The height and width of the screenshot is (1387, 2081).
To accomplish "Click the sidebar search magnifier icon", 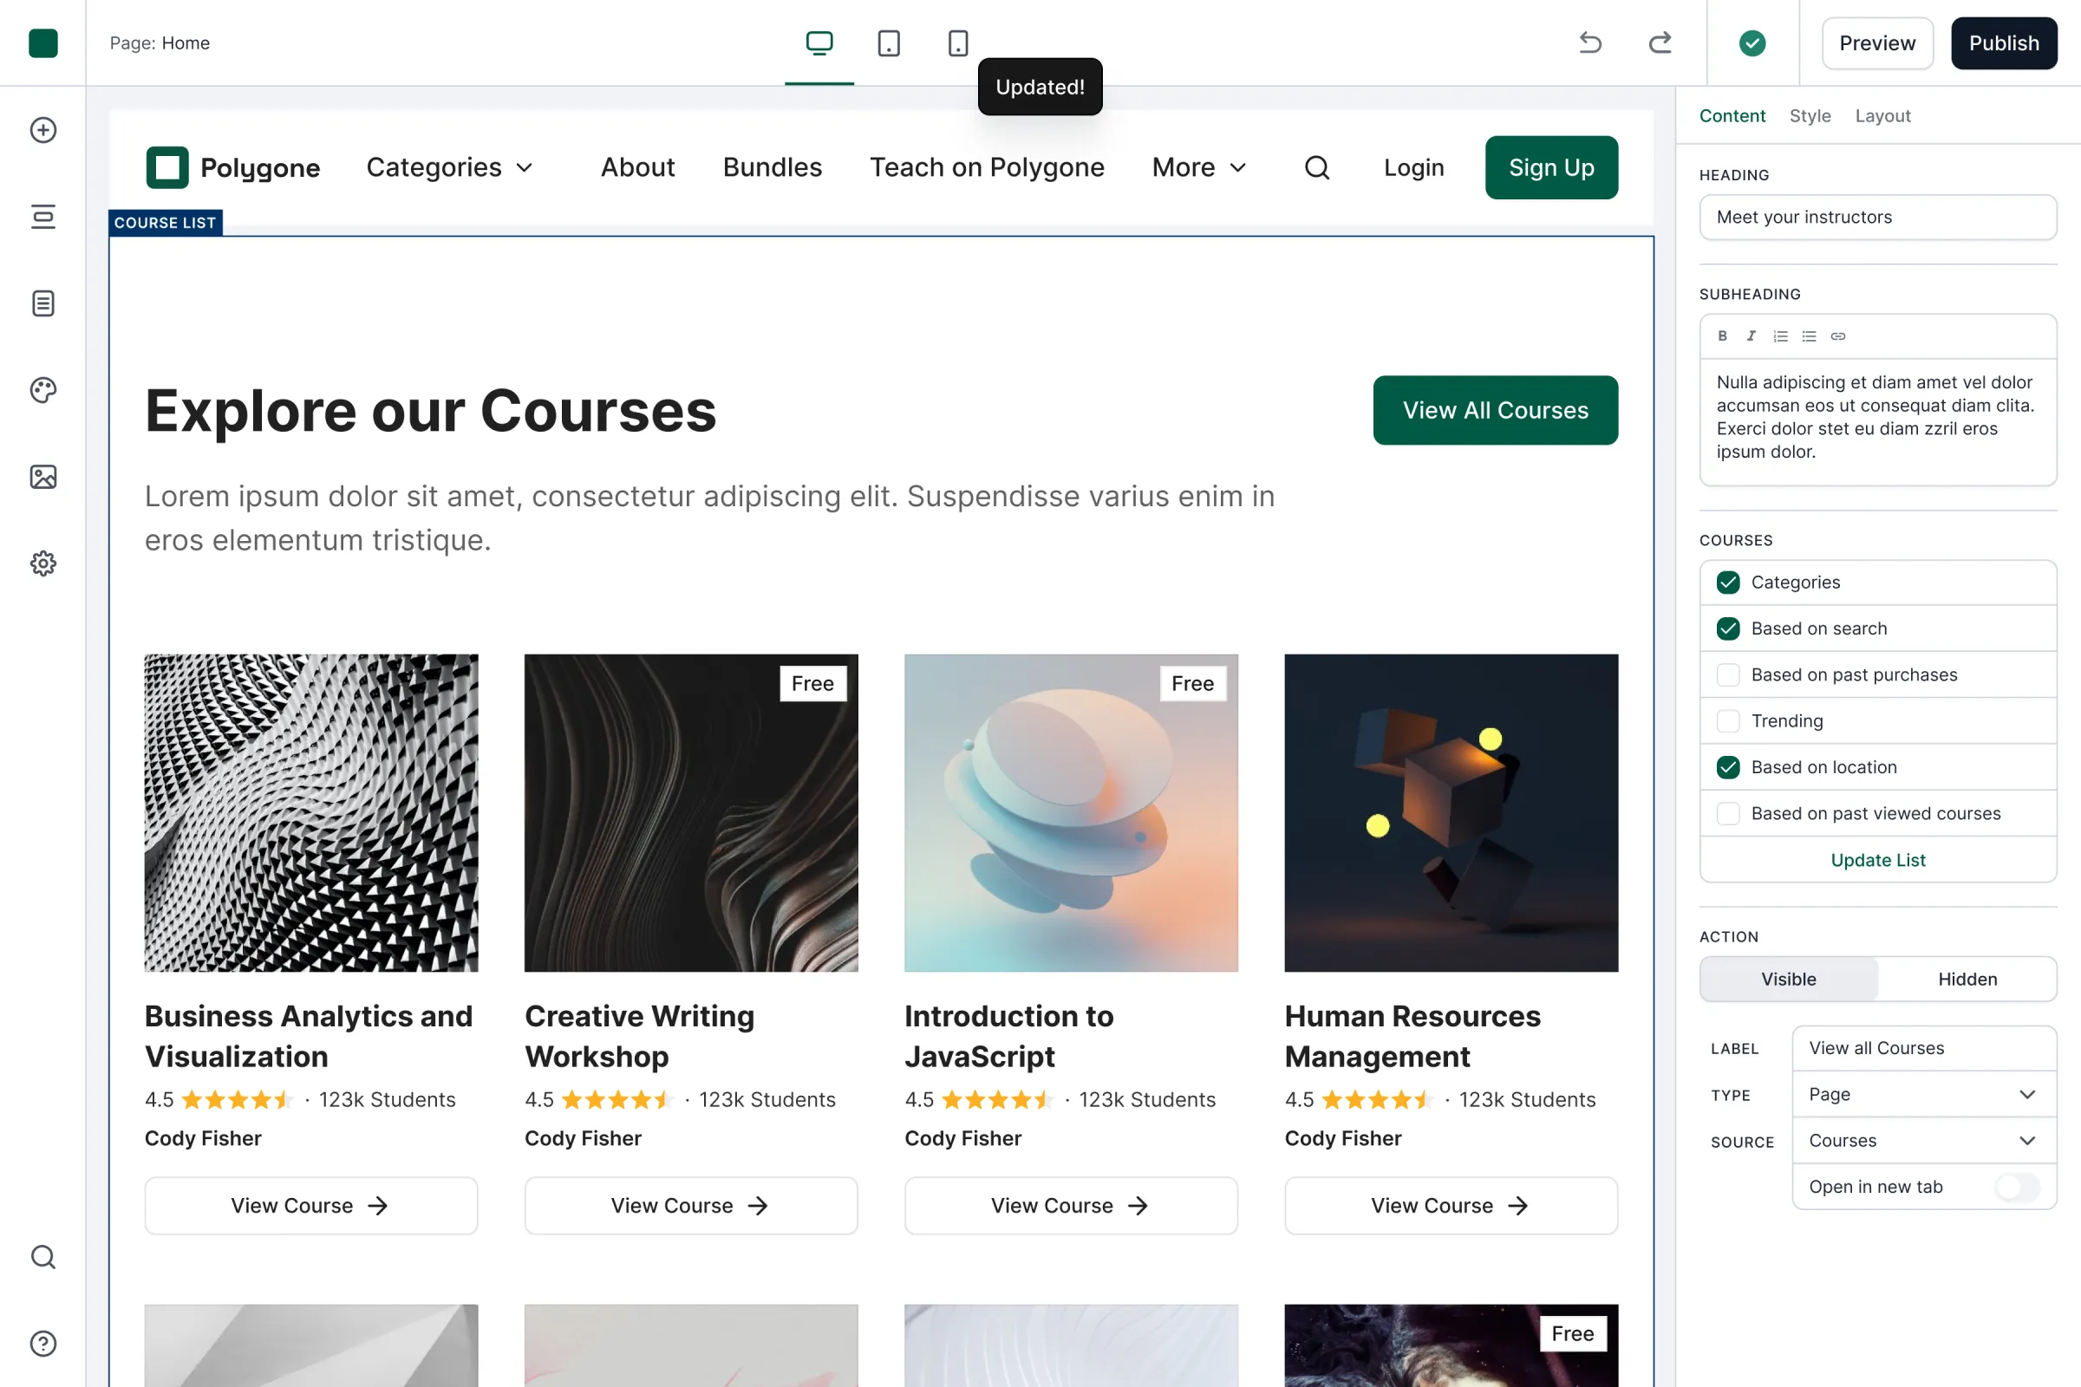I will click(x=42, y=1257).
